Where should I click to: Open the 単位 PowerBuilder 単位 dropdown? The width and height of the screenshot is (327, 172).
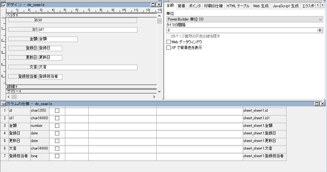tap(245, 19)
